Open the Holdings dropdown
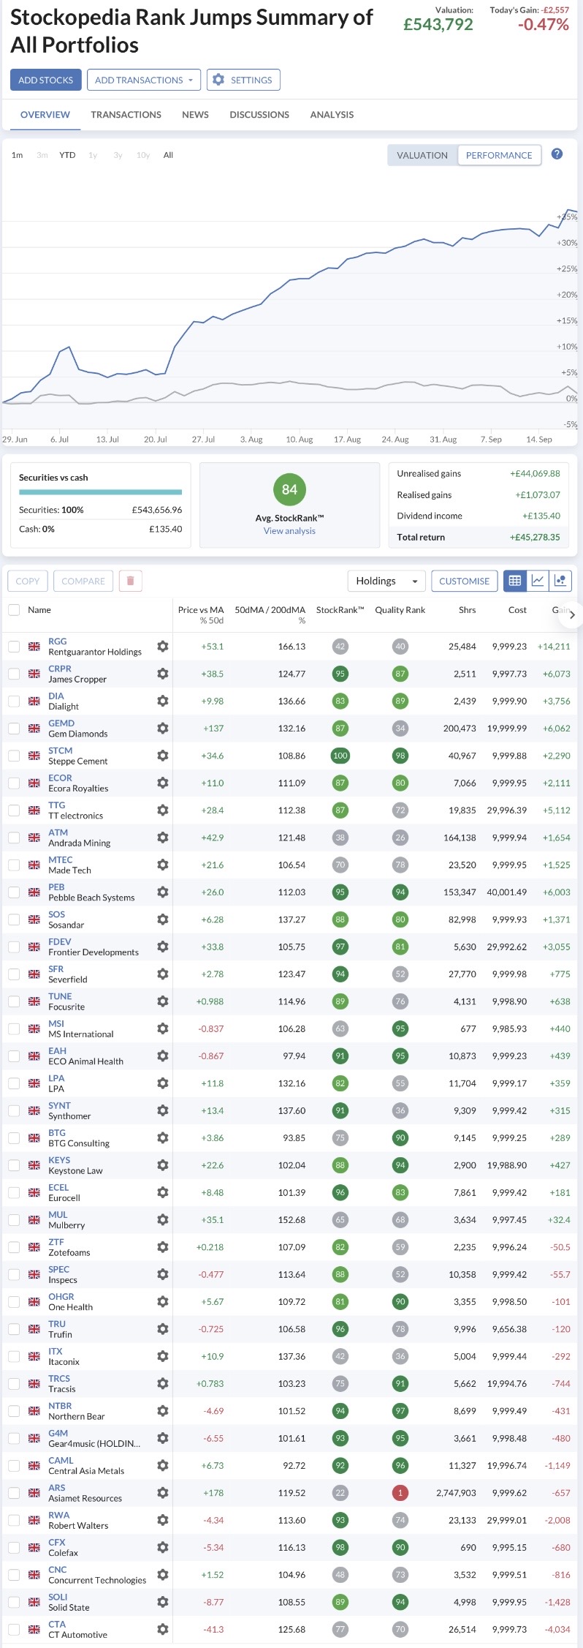The width and height of the screenshot is (583, 1648). 386,581
